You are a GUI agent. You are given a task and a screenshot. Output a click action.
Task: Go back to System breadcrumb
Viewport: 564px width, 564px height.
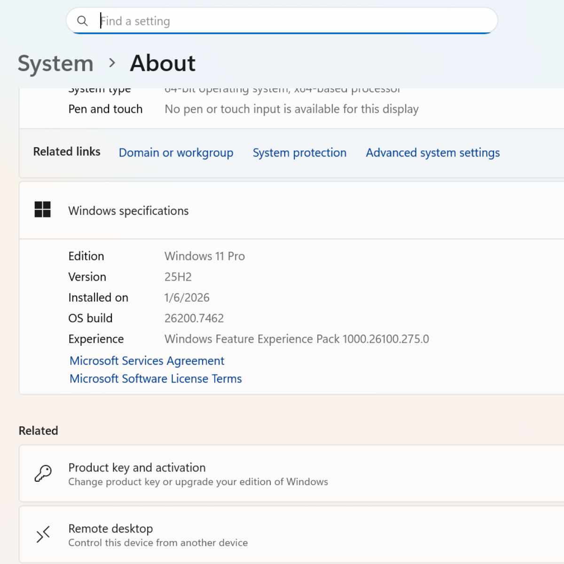(x=55, y=63)
